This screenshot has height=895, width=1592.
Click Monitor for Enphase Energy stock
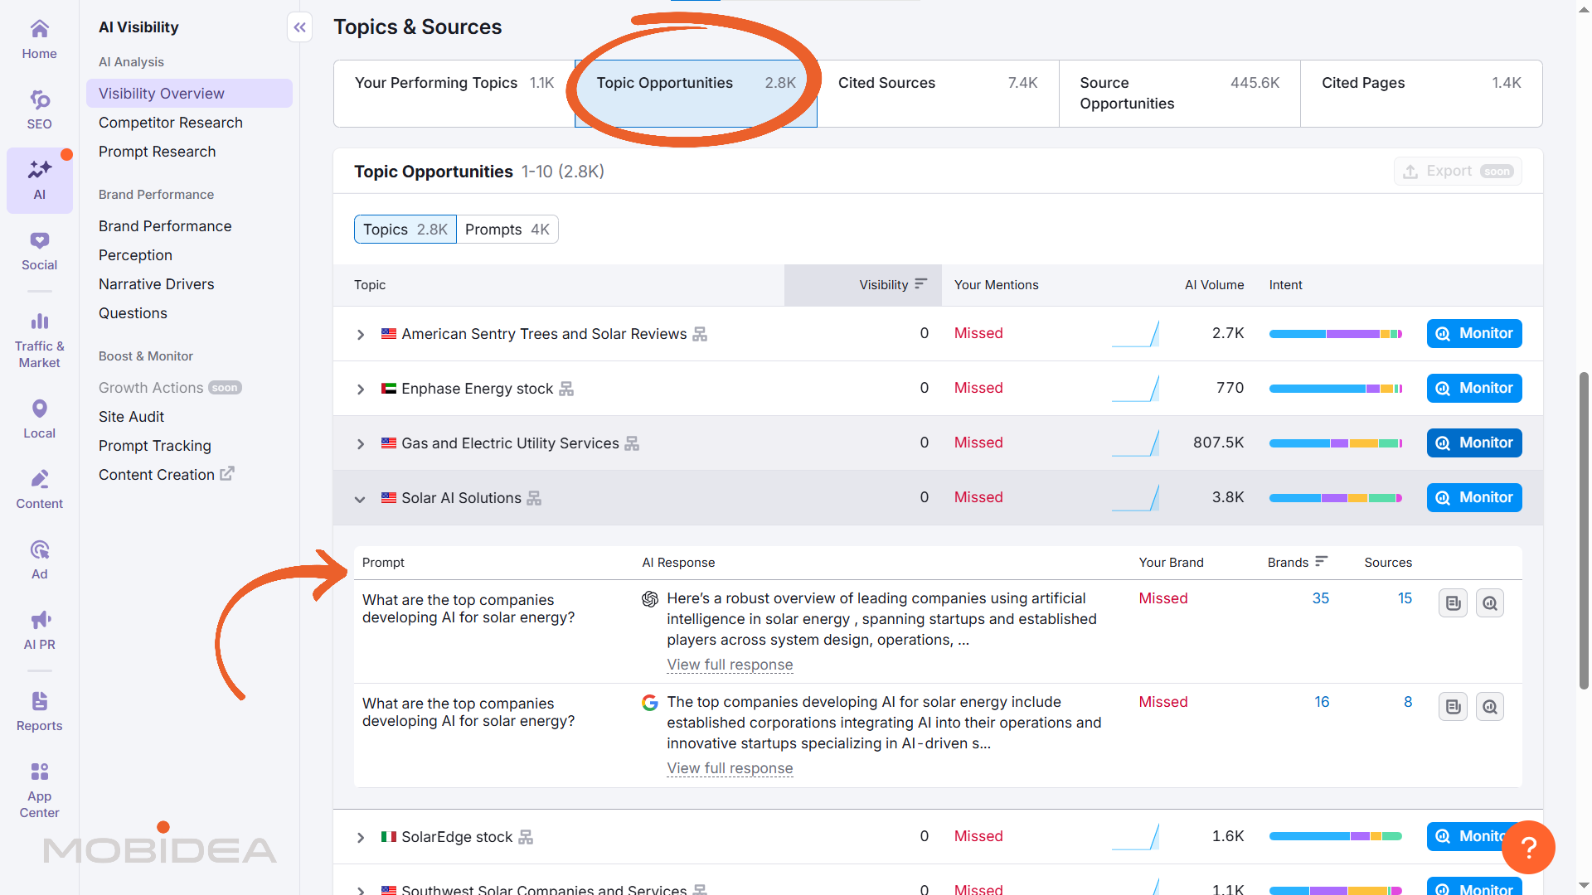pos(1473,388)
